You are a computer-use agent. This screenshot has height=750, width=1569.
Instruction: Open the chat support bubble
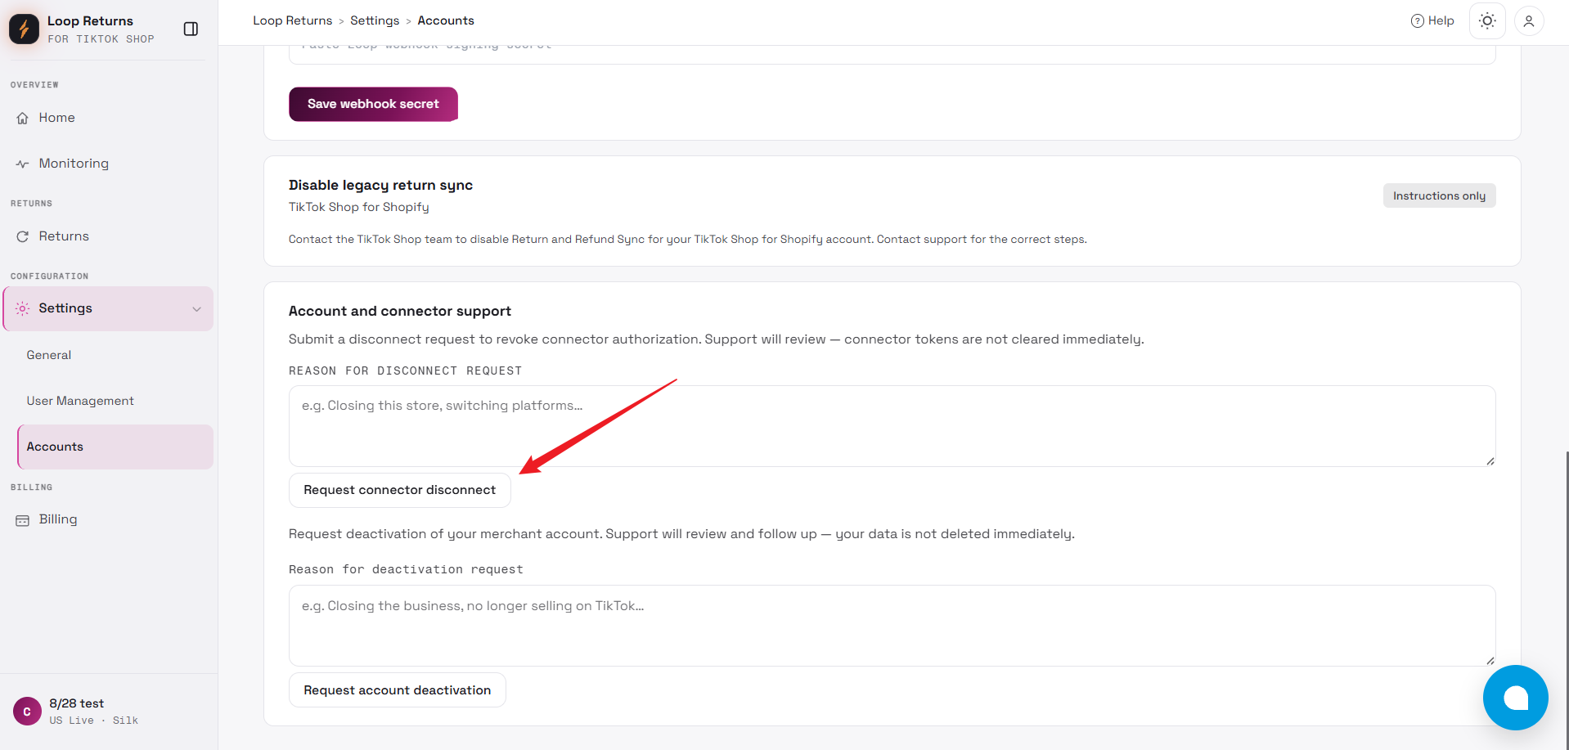pyautogui.click(x=1515, y=697)
